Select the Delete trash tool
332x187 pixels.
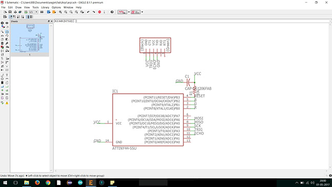click(x=2, y=43)
